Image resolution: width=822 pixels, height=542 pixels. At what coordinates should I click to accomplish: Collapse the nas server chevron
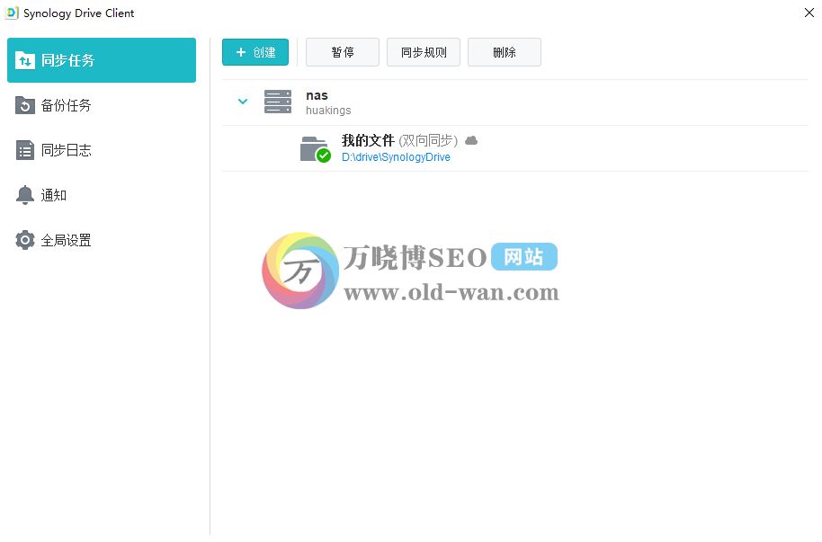coord(243,102)
